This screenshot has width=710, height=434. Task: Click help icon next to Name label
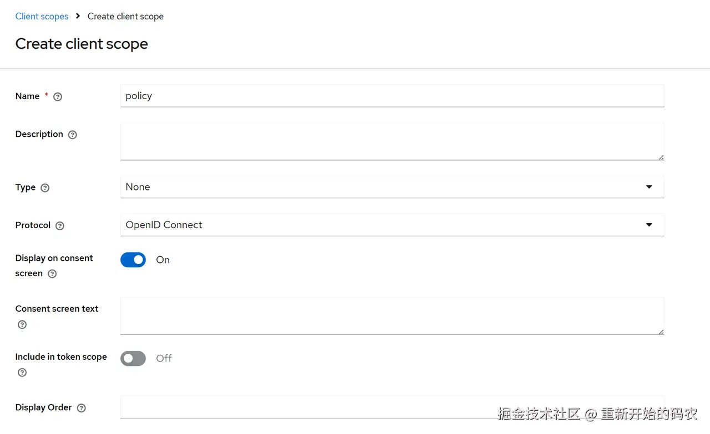[58, 97]
